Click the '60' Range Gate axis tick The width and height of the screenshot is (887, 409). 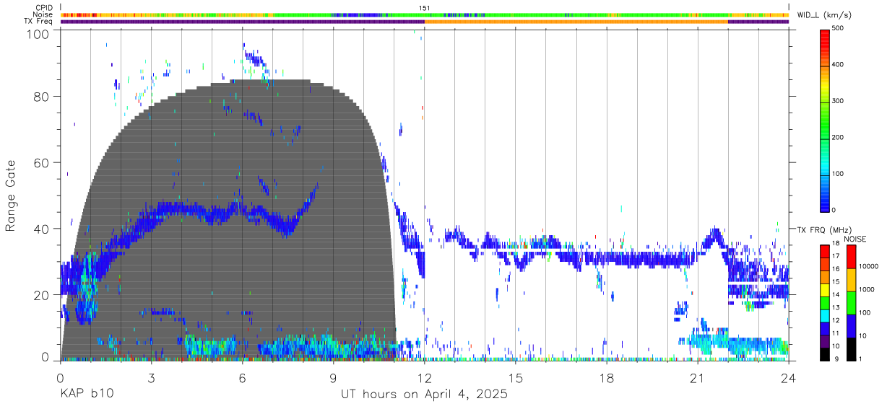point(42,162)
